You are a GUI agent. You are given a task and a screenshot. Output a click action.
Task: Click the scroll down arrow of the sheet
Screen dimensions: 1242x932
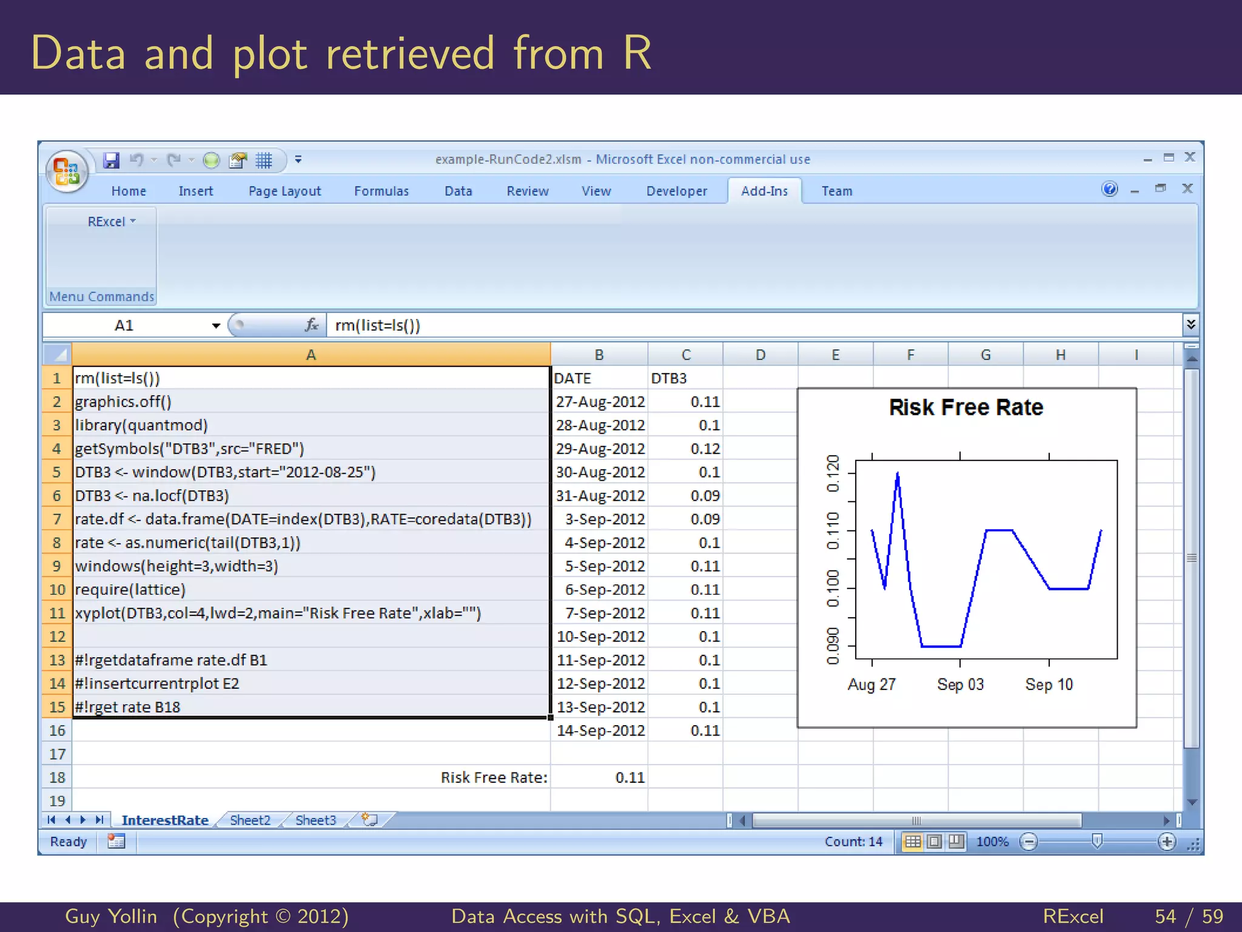(1192, 802)
